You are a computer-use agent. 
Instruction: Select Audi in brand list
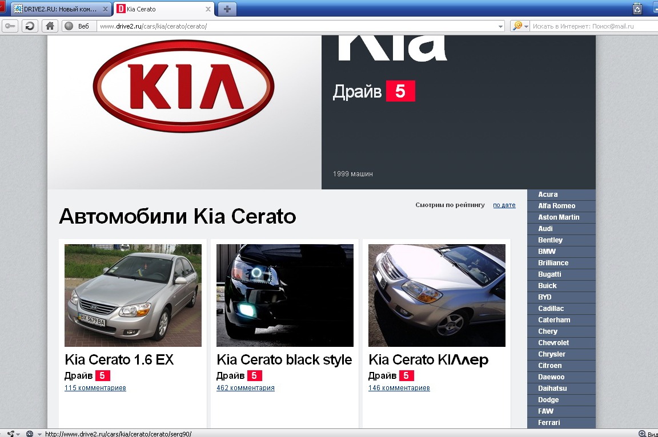pos(561,228)
